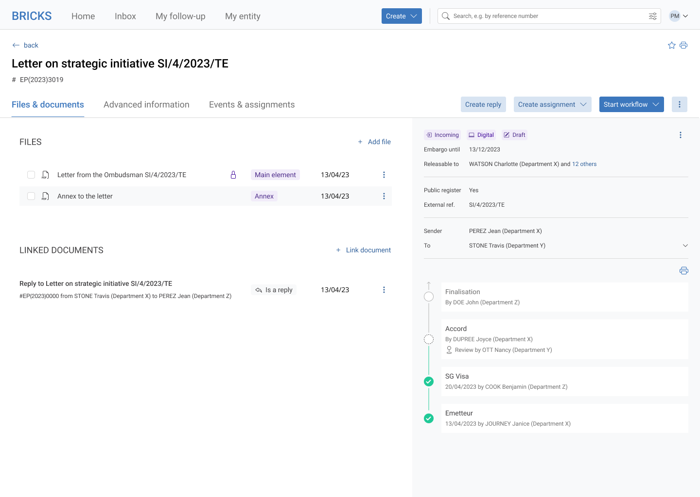This screenshot has height=497, width=700.
Task: Click embargo date 13/12/2023
Action: click(x=485, y=149)
